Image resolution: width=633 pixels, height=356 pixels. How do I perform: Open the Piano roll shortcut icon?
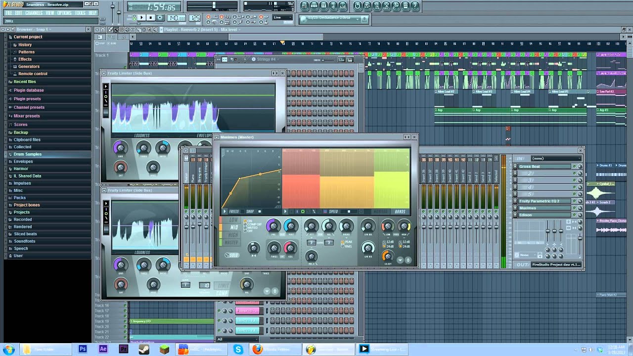pos(323,6)
